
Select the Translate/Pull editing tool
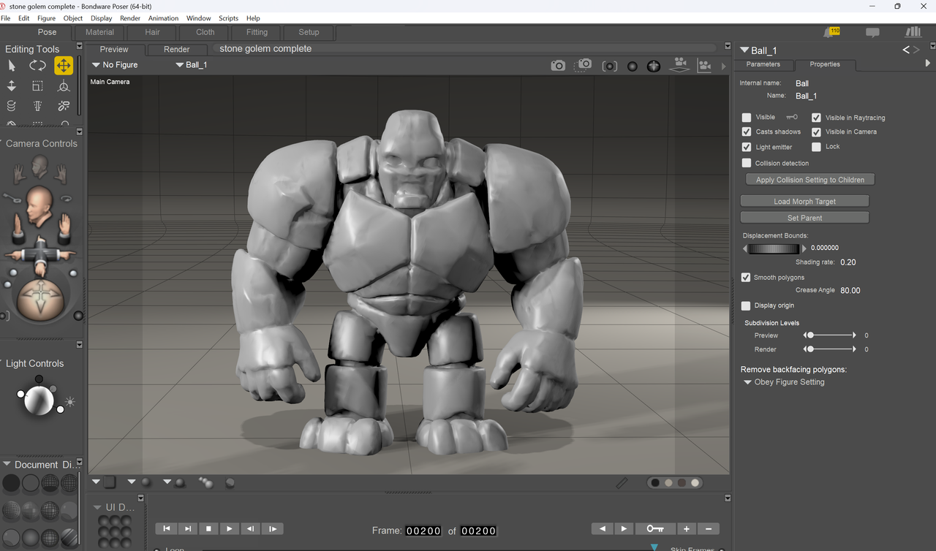click(64, 65)
